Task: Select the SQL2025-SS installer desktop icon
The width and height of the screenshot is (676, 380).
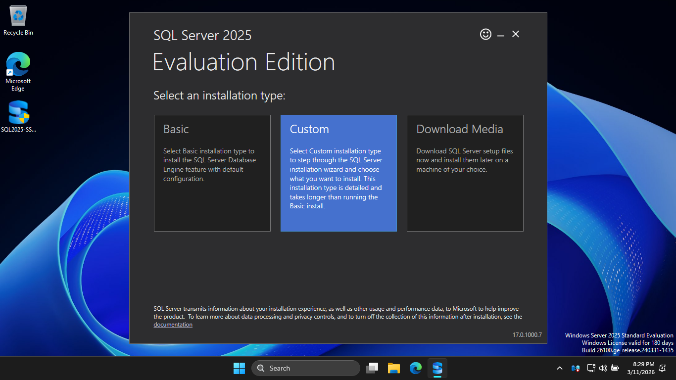Action: 18,117
